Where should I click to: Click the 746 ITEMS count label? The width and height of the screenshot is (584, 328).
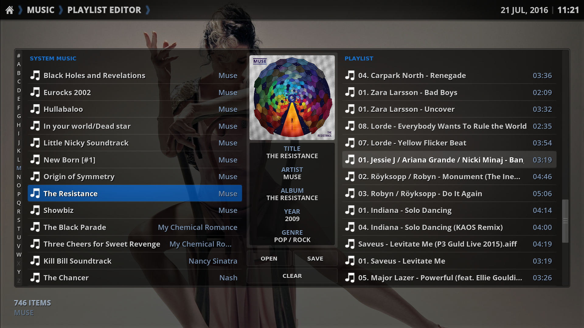(33, 303)
